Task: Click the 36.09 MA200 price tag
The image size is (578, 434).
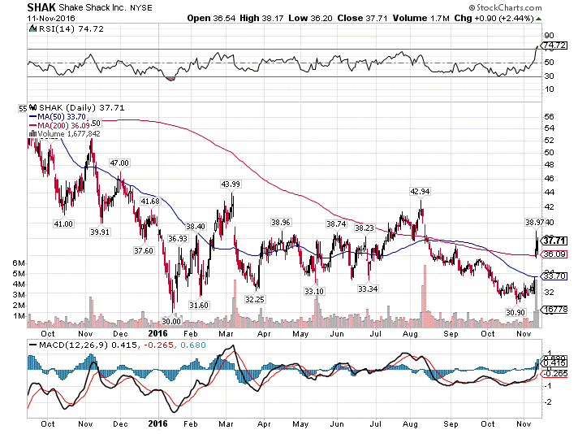Action: [554, 254]
